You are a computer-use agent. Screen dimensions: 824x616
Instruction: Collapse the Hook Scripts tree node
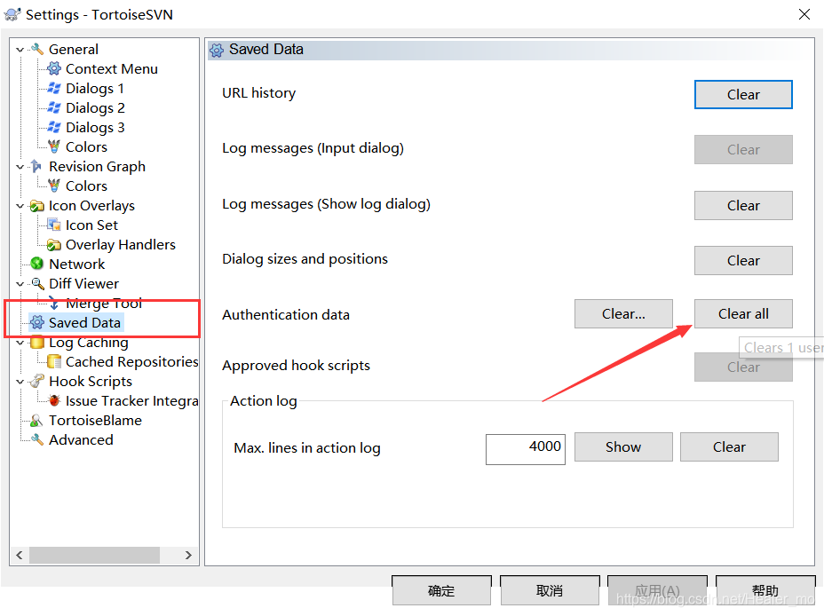[20, 382]
